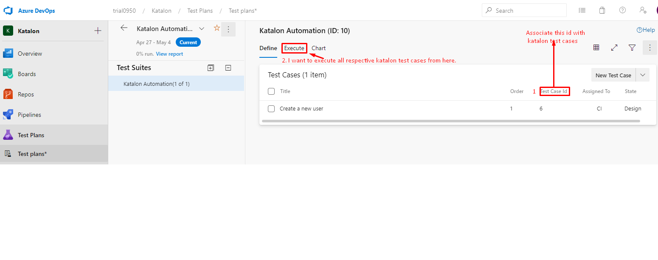
Task: Open Boards in the project sidebar
Action: point(26,73)
